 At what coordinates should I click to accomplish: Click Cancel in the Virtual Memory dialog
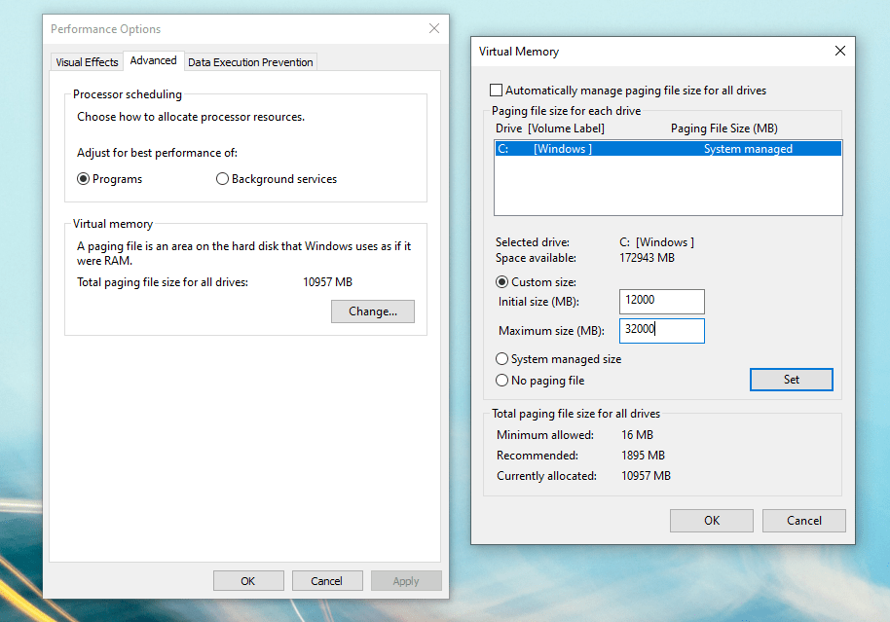pos(803,520)
